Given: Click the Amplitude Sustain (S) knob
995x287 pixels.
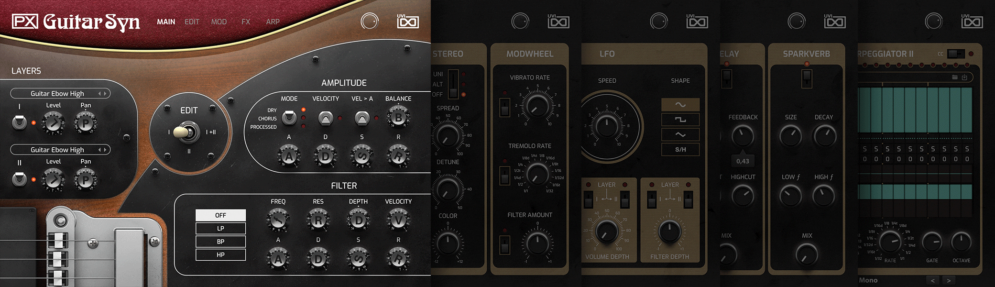Looking at the screenshot, I should (x=362, y=156).
